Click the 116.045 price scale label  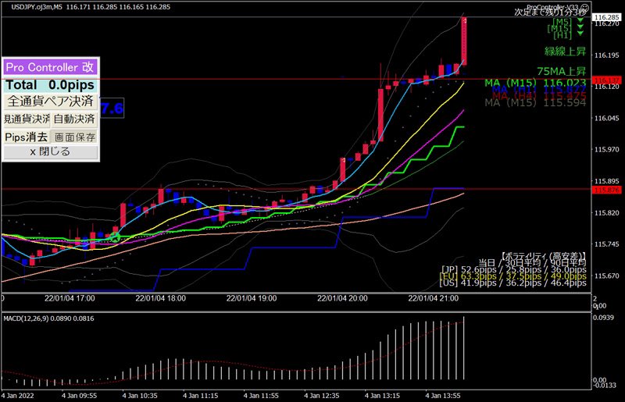[x=606, y=118]
